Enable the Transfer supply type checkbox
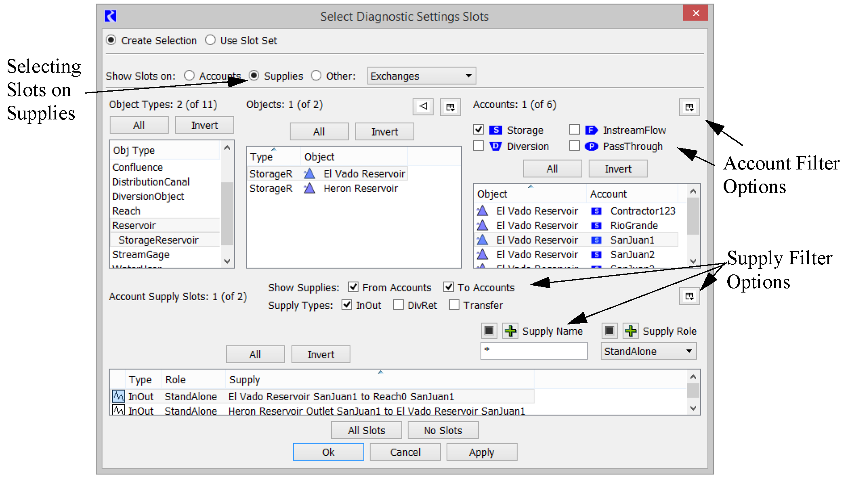Viewport: 848px width, 481px height. (x=454, y=305)
